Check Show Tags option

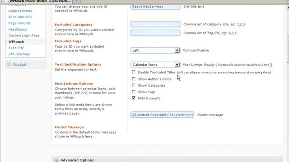(x=134, y=92)
